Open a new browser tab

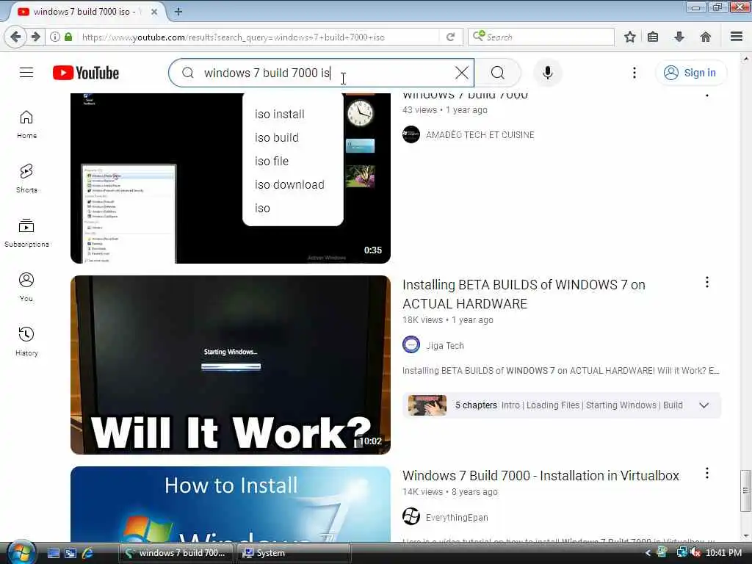coord(178,12)
